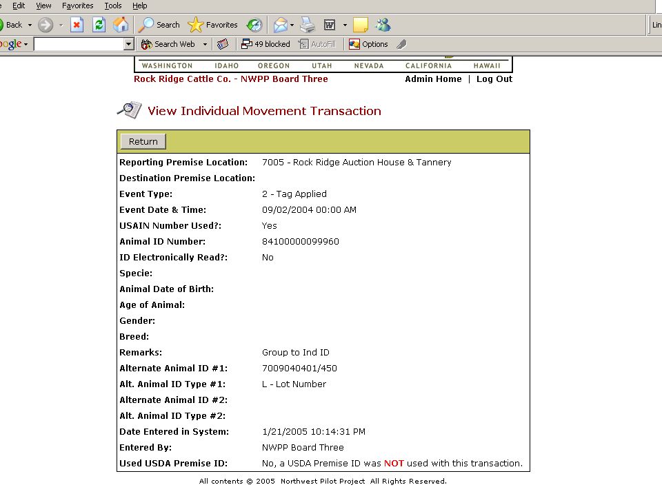The height and width of the screenshot is (496, 662).
Task: Click the ID Electronically Read value 'No'
Action: [268, 257]
